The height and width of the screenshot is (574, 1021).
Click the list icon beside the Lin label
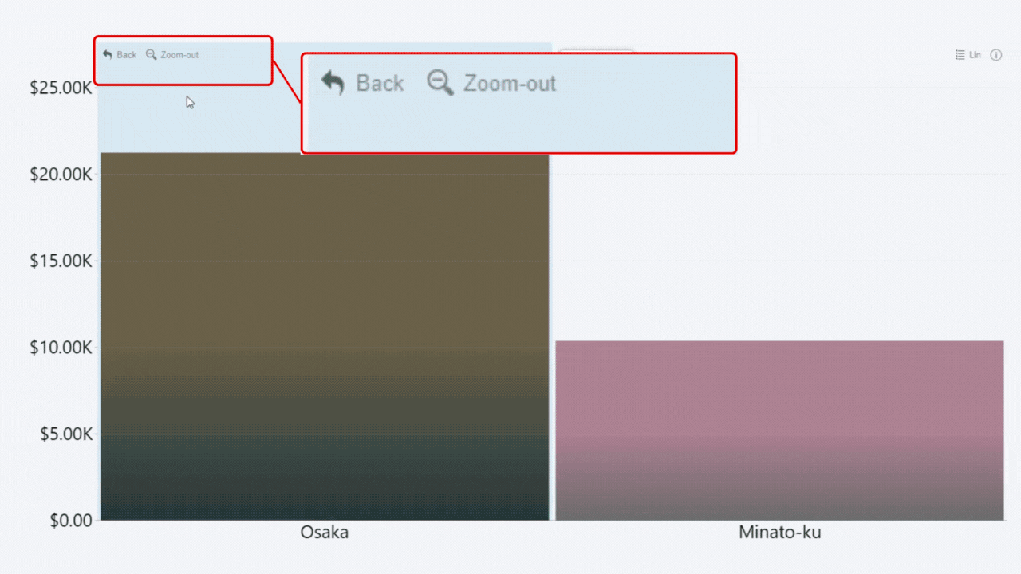pos(960,55)
